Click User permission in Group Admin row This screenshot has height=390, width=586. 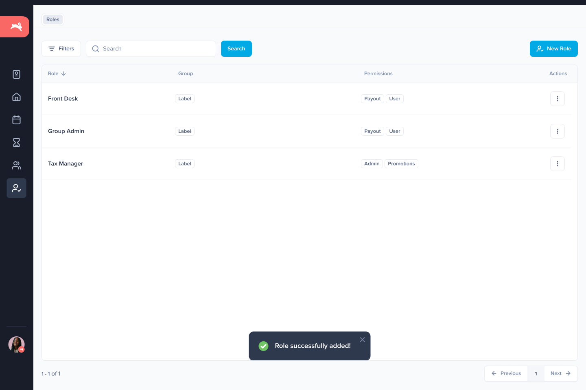coord(395,131)
